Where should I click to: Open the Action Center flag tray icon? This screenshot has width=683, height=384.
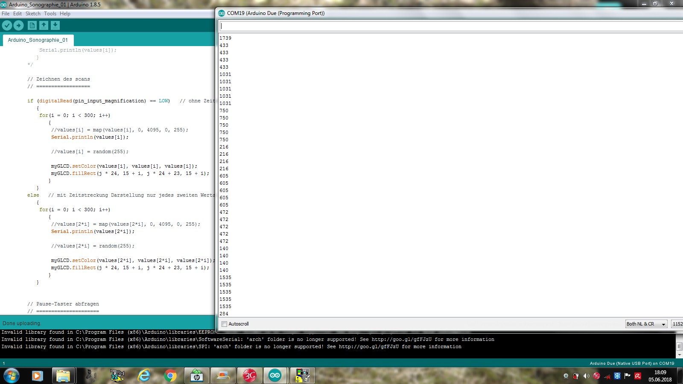coord(628,376)
